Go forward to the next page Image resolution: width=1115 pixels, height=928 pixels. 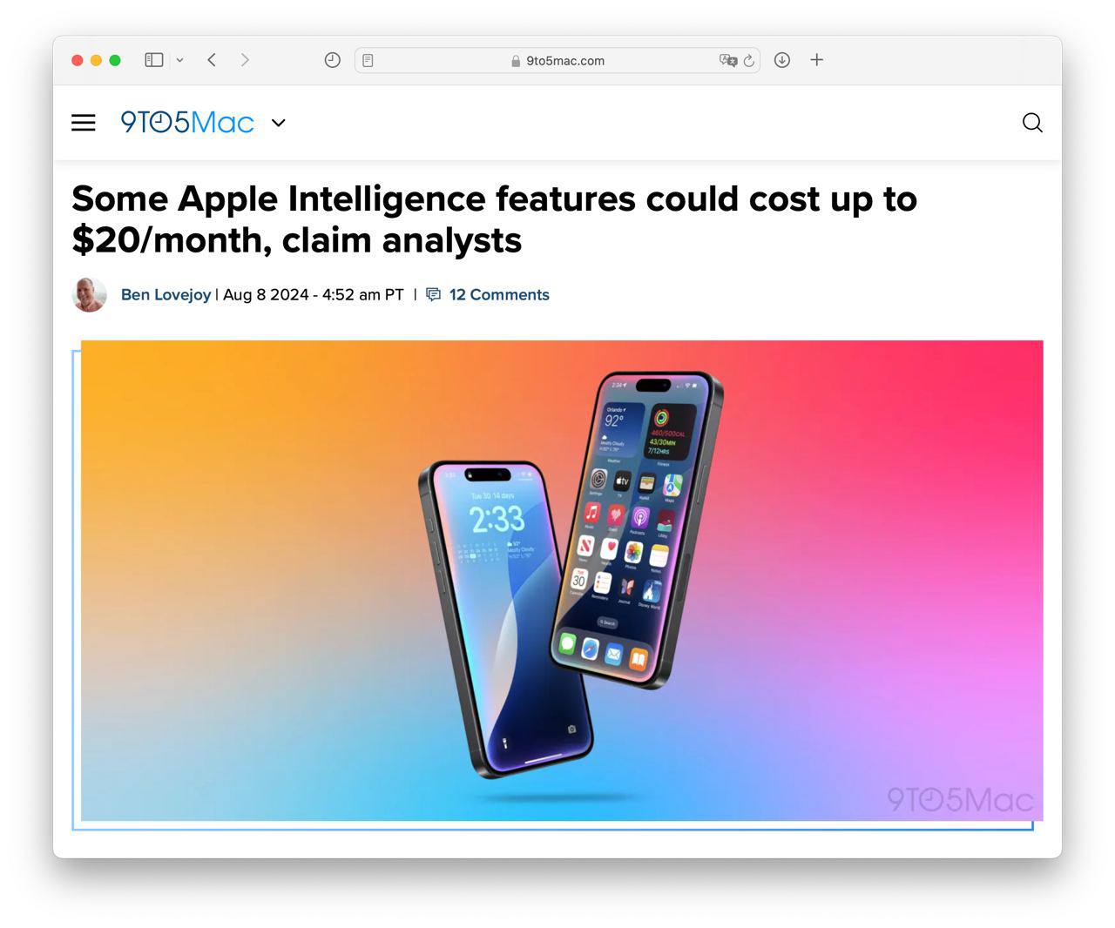245,60
